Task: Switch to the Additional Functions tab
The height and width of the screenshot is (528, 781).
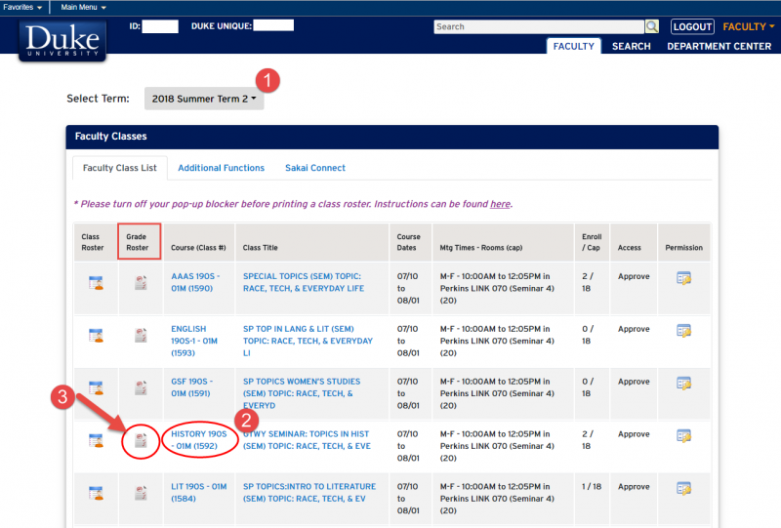Action: (221, 168)
